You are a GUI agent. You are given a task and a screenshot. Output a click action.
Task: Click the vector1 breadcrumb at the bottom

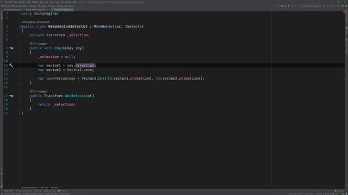coord(55,188)
